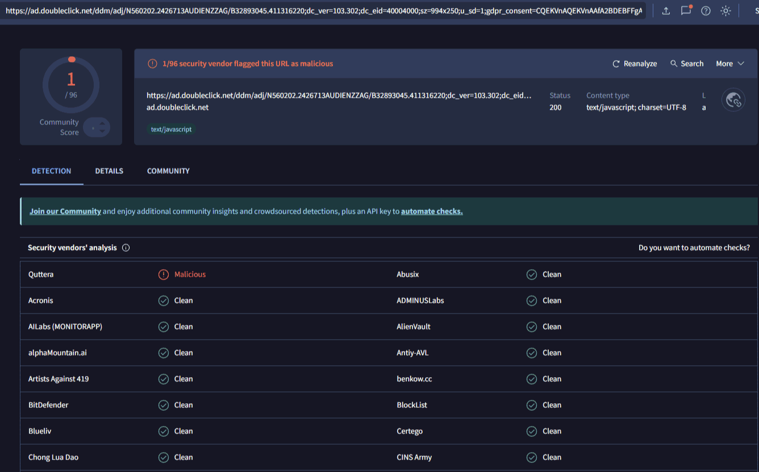Select the Acronis vendor name
Screen dimensions: 759x472
41,300
